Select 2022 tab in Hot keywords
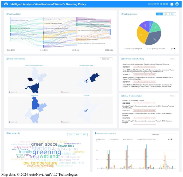The height and width of the screenshot is (177, 183). (71, 135)
